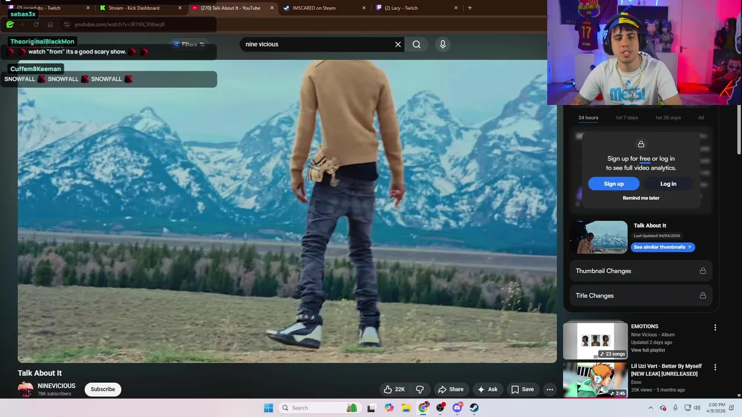Save the video to a playlist
Image resolution: width=742 pixels, height=417 pixels.
point(522,389)
